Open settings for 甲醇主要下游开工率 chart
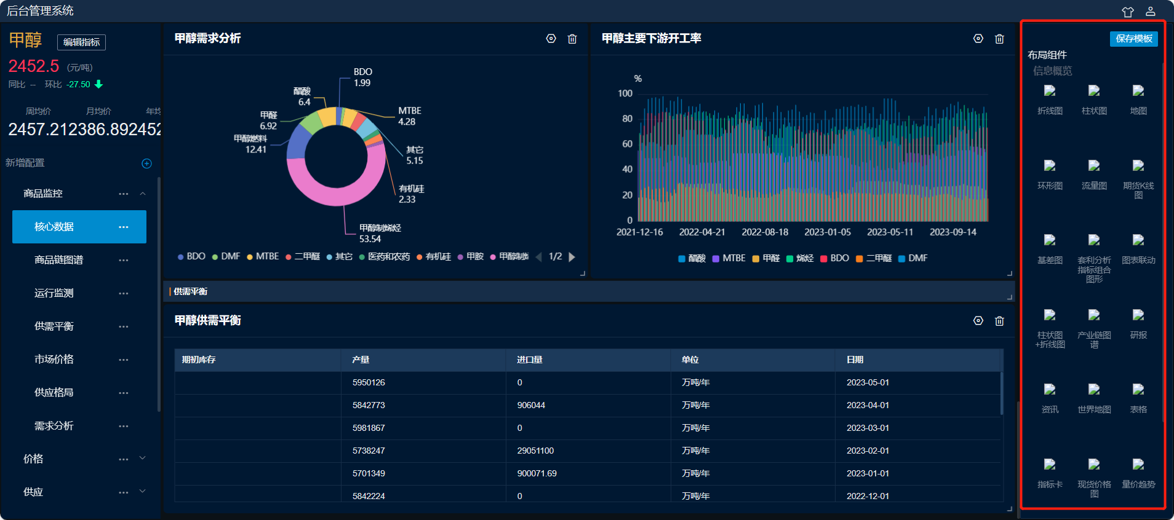Viewport: 1174px width, 520px height. point(978,39)
